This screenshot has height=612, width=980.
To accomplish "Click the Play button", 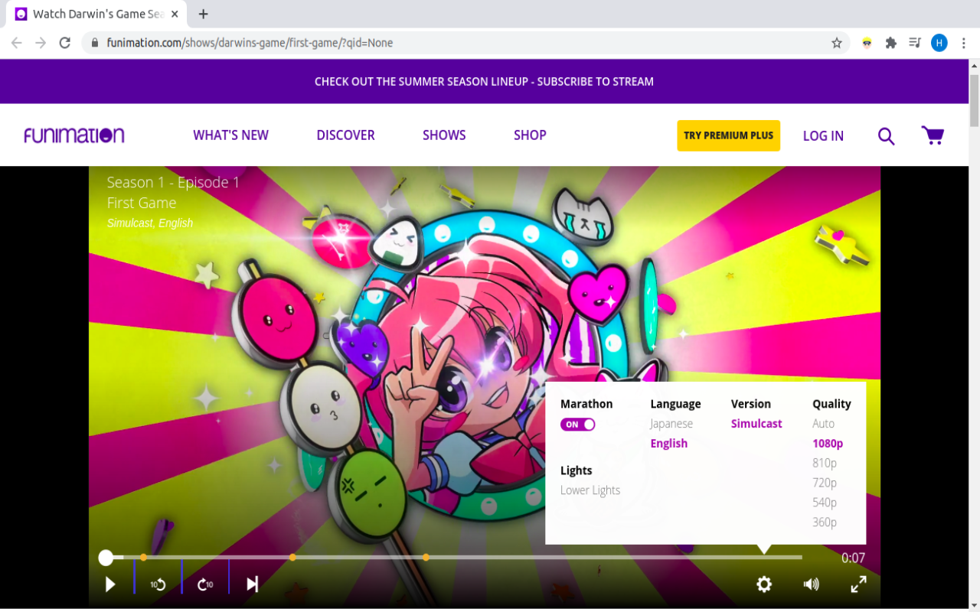I will coord(110,584).
